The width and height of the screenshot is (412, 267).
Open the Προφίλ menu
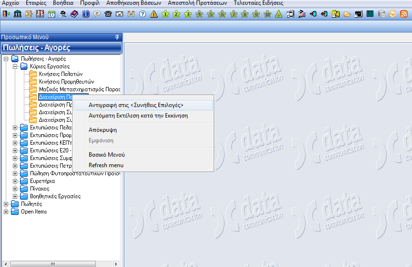[x=90, y=3]
